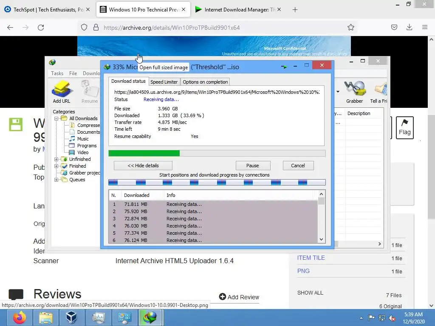Click the green arrow icon in download dialog title bar

click(284, 67)
